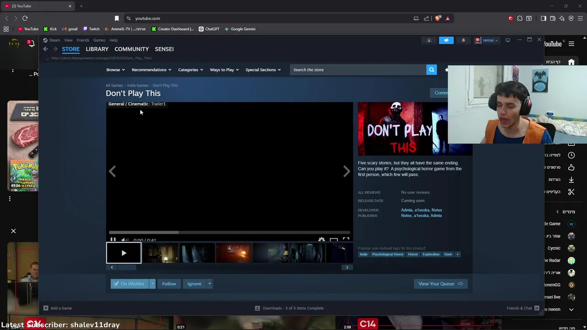This screenshot has width=587, height=330.
Task: Open the Special Sections dropdown
Action: [263, 70]
